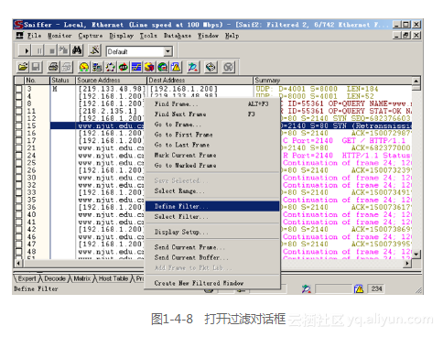443x337 pixels.
Task: Click the status bar capture panel icon
Action: (x=306, y=288)
